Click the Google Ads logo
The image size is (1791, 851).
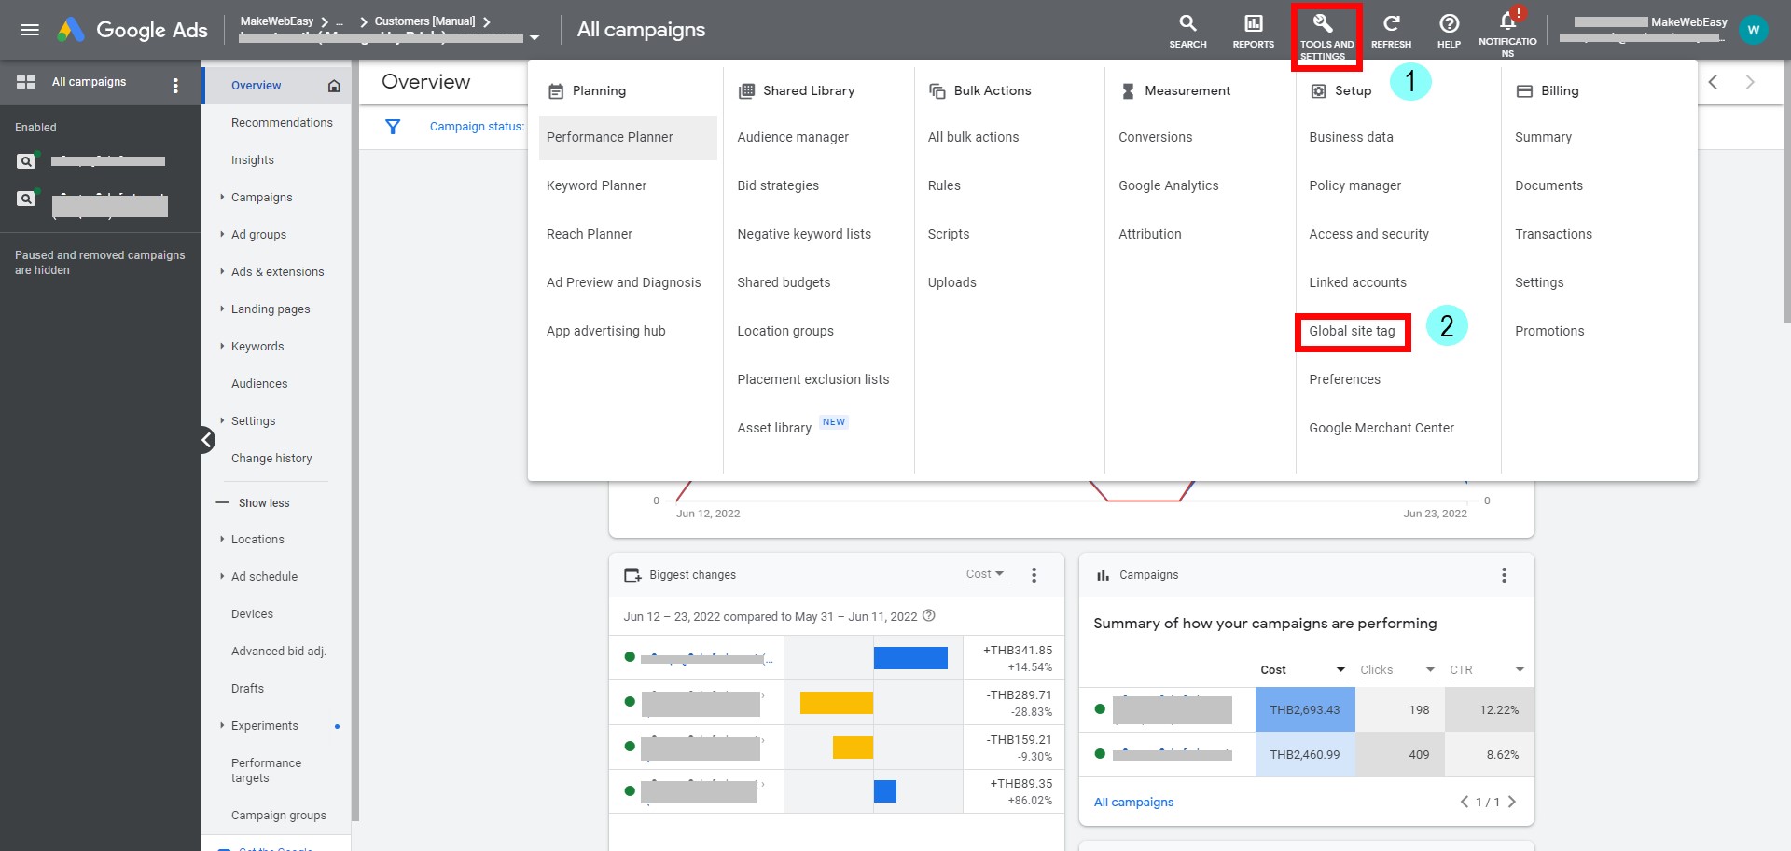point(131,30)
